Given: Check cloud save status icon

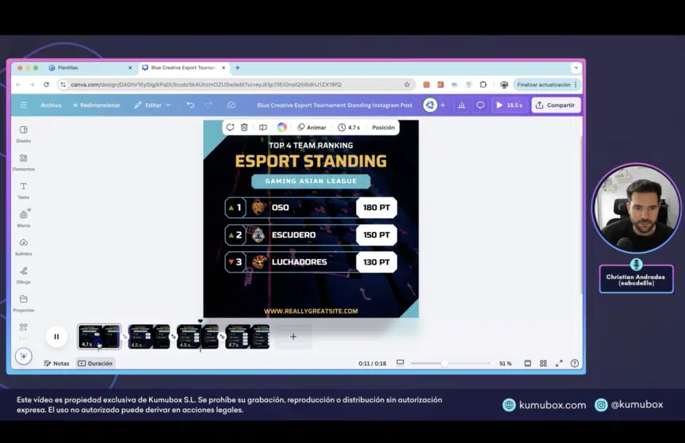Looking at the screenshot, I should (x=231, y=105).
